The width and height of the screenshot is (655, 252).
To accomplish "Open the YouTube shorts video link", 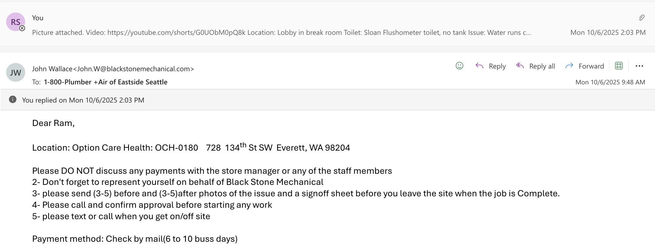I will coord(176,33).
